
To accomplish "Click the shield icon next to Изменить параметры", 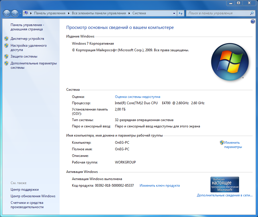I will pos(222,142).
